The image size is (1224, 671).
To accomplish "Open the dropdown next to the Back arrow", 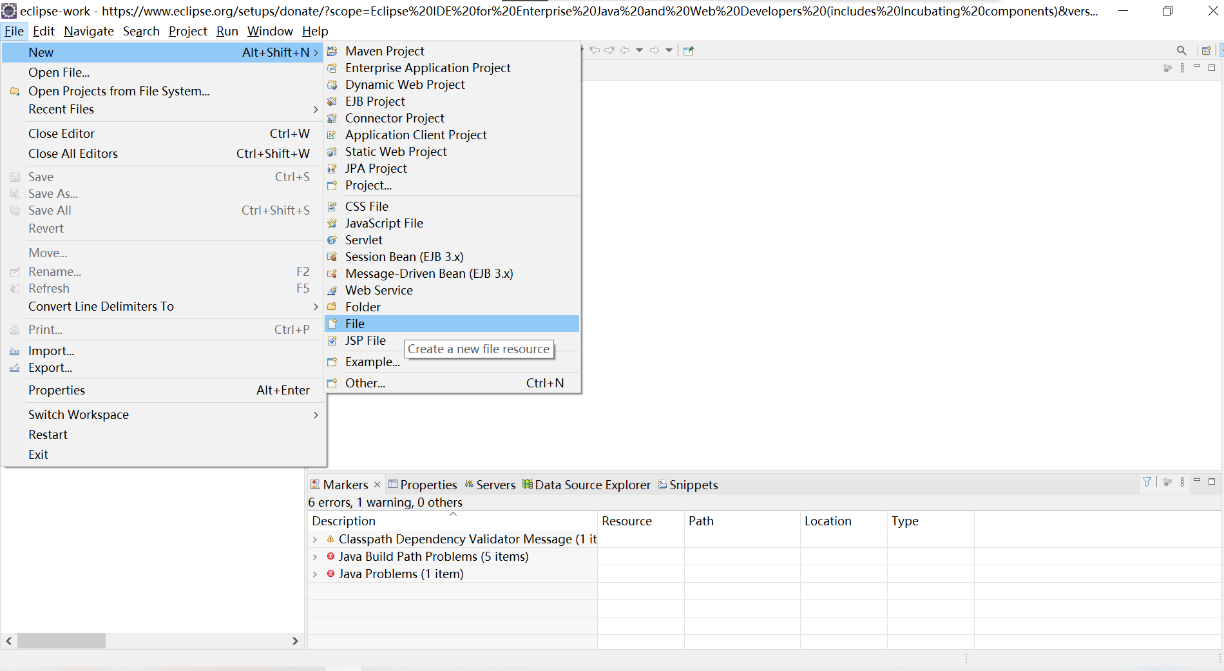I will coord(640,50).
